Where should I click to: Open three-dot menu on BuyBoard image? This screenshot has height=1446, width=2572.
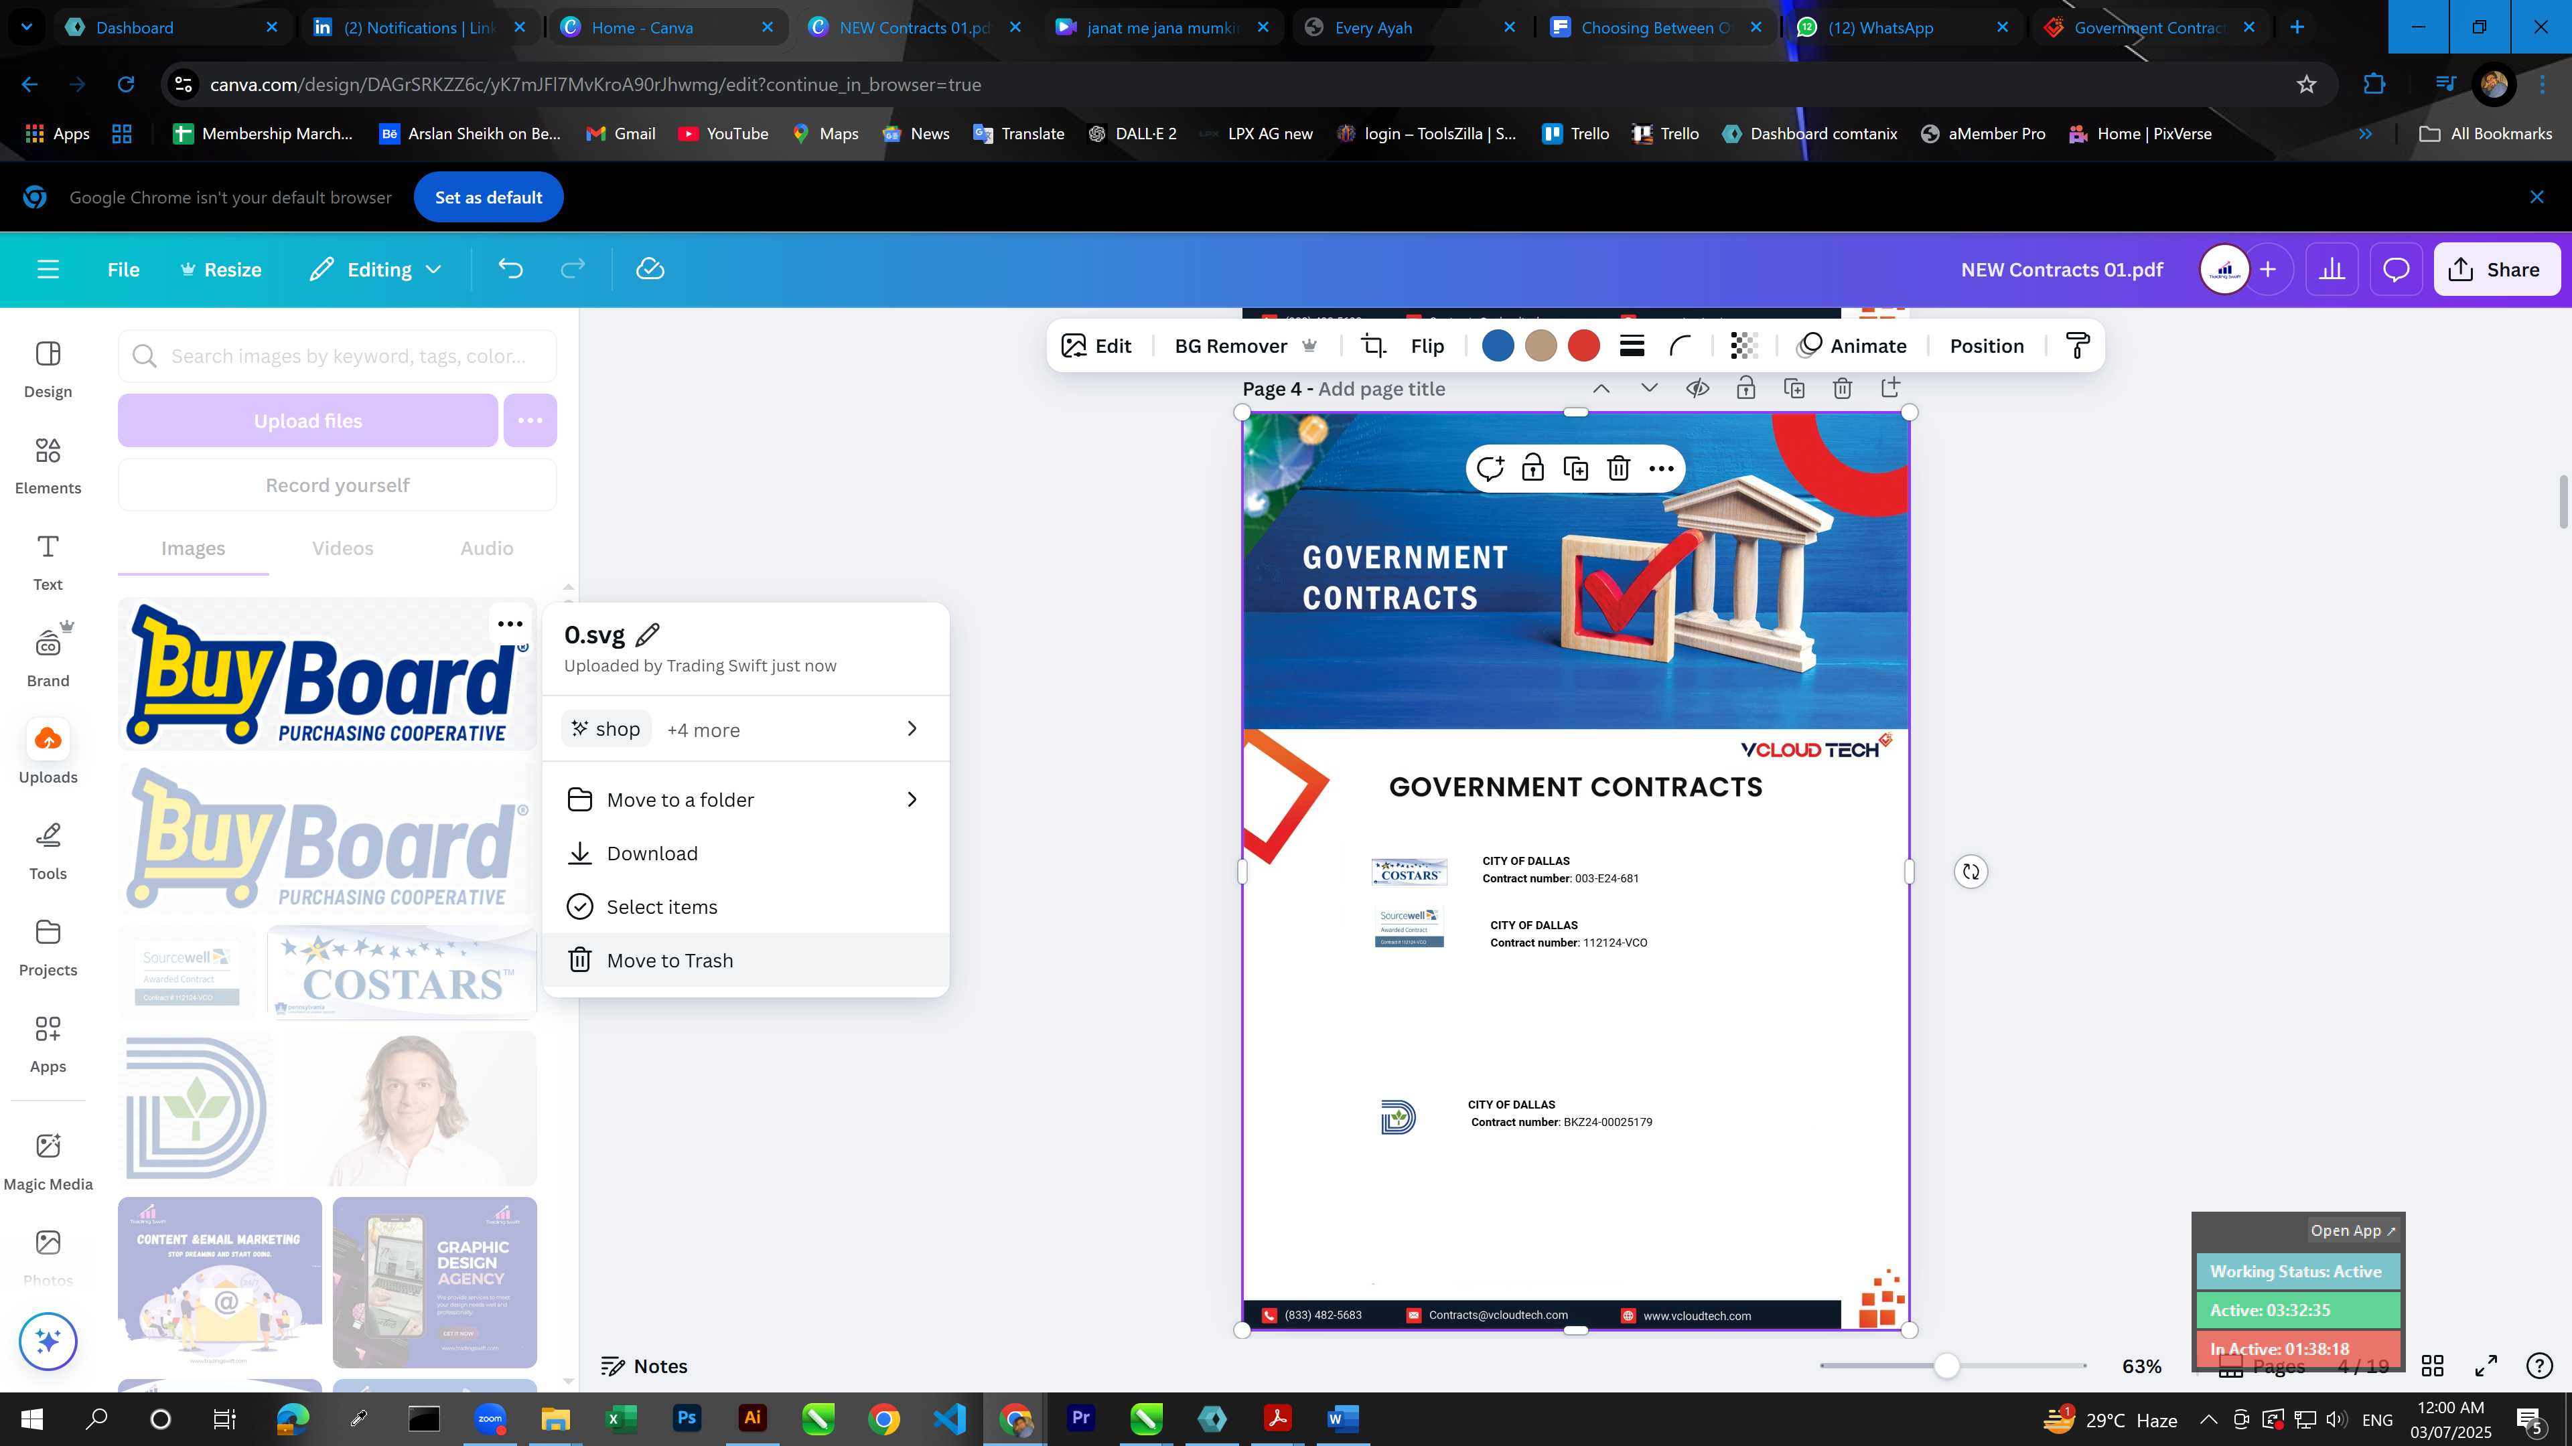(x=510, y=624)
